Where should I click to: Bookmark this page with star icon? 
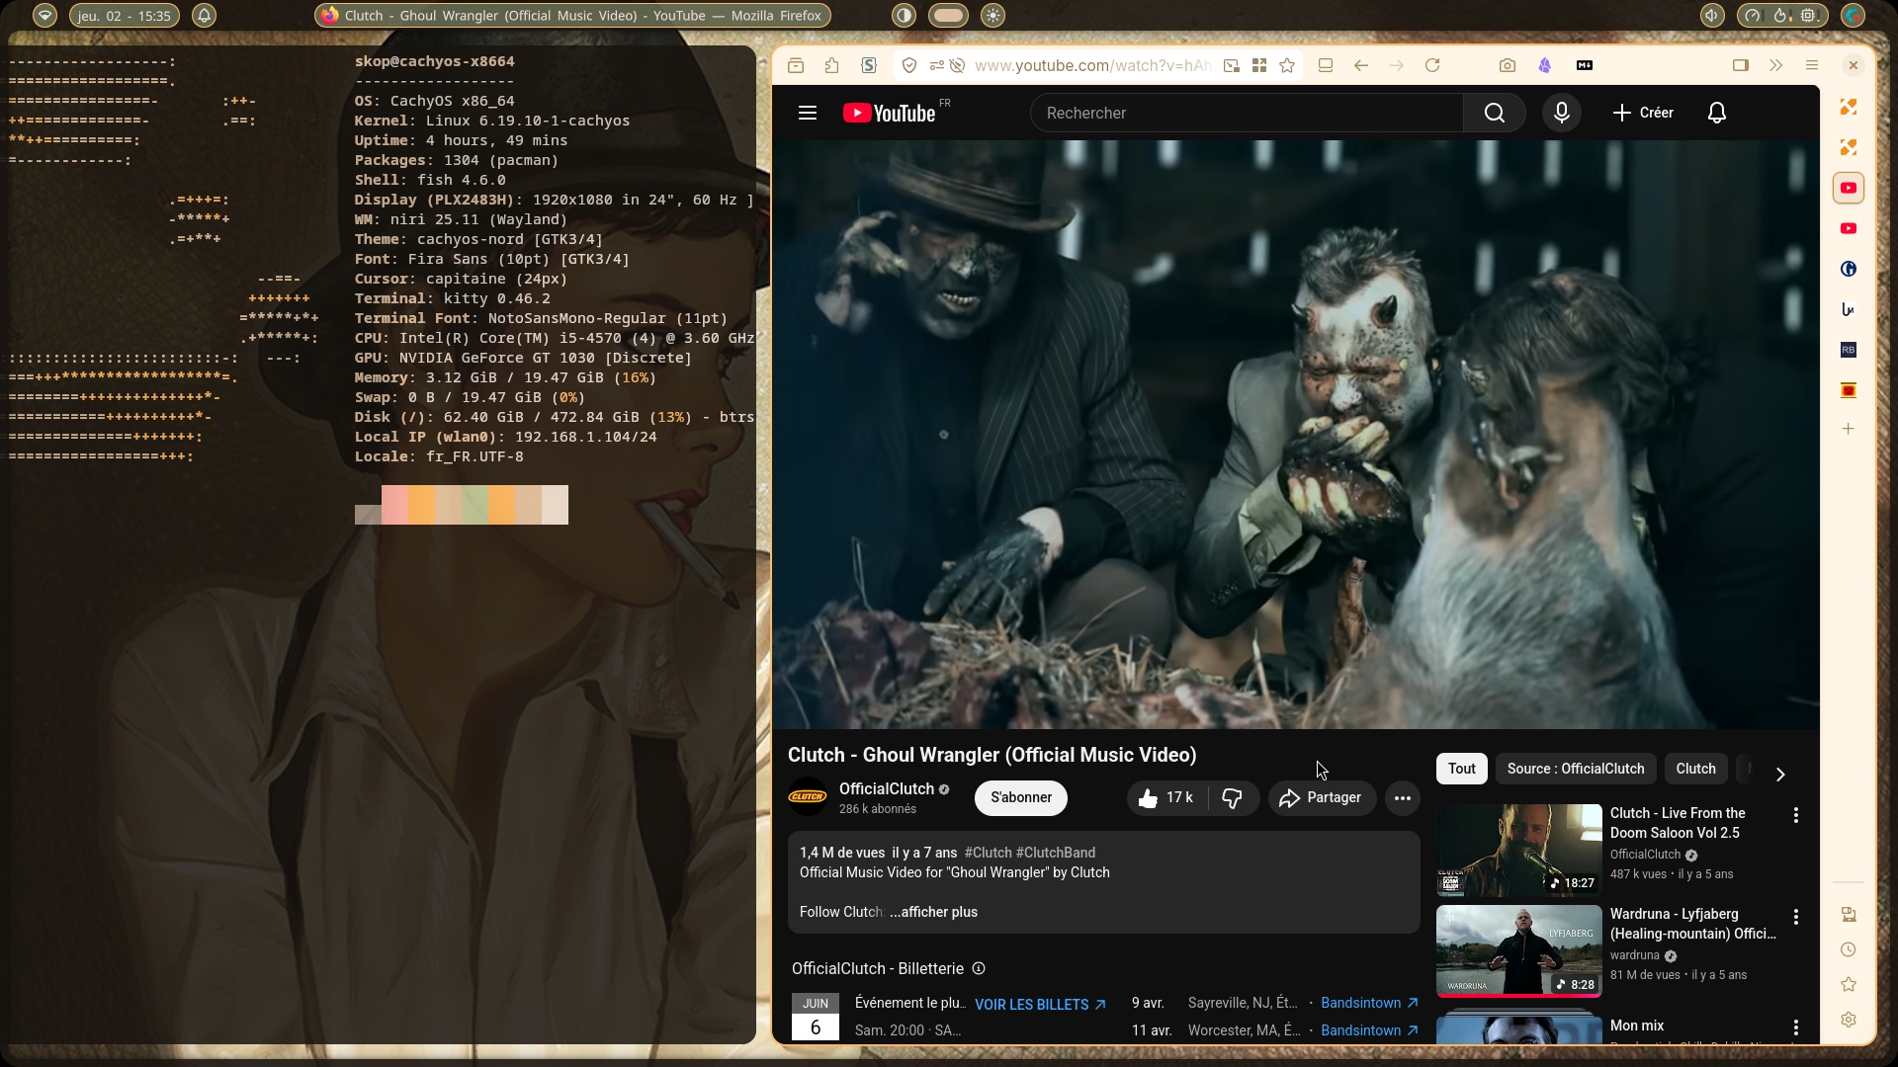1286,65
